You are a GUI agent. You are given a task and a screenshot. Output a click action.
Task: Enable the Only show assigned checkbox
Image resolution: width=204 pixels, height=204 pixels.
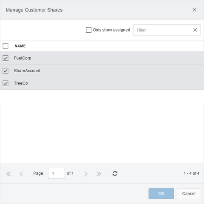click(89, 30)
